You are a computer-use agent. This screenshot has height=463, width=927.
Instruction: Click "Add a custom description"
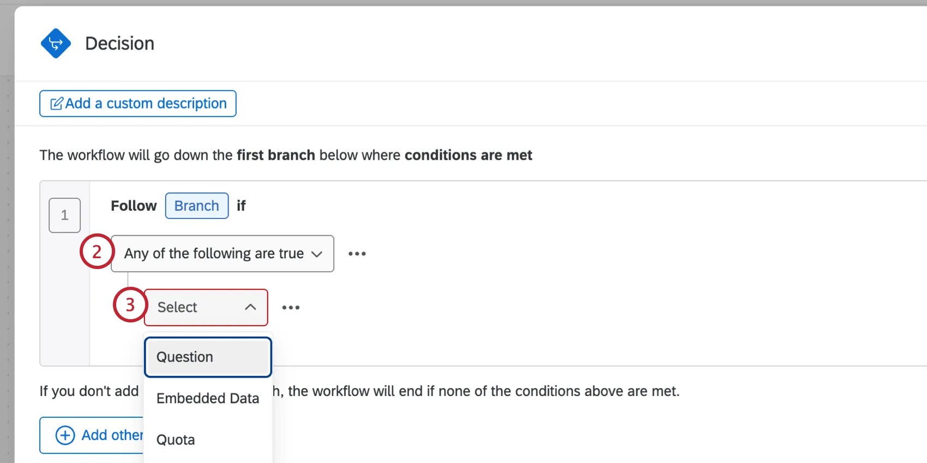(x=137, y=103)
